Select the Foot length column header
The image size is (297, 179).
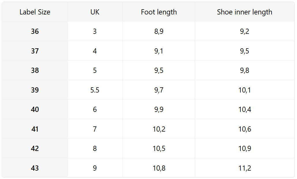point(159,12)
